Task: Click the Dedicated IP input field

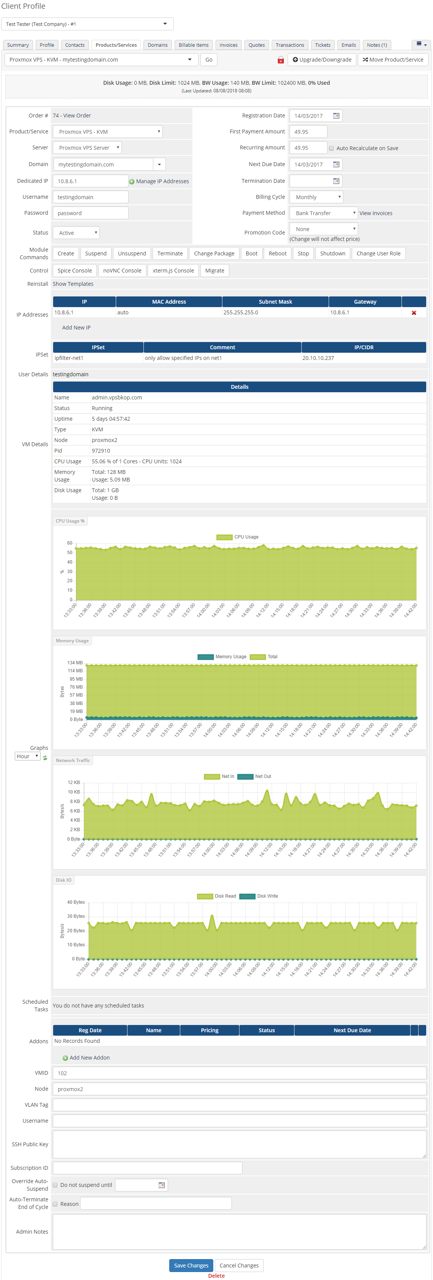Action: [x=90, y=181]
